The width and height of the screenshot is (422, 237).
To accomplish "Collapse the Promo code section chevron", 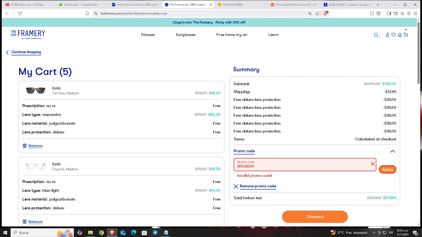I will click(393, 151).
